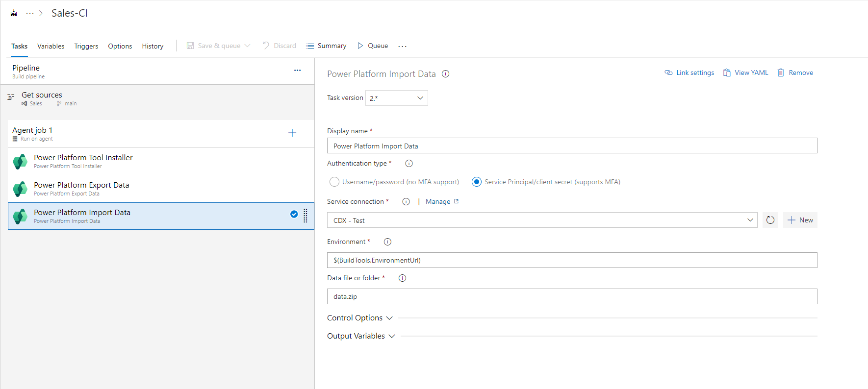Screen dimensions: 868x389
Task: Remove the selected task
Action: tap(795, 73)
